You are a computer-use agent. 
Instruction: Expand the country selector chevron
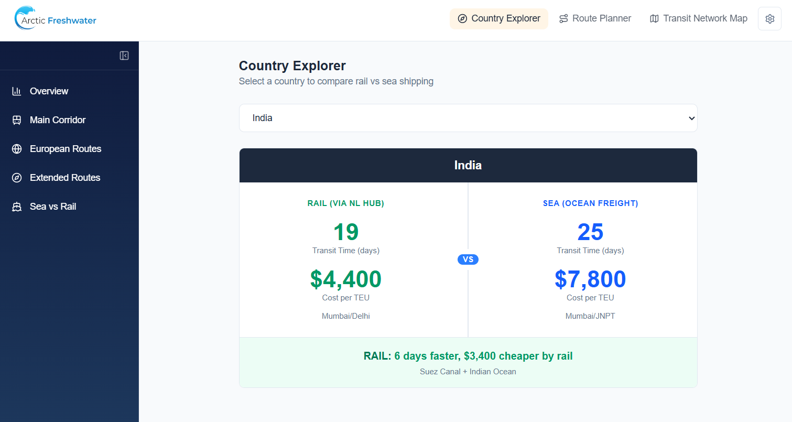(x=691, y=118)
